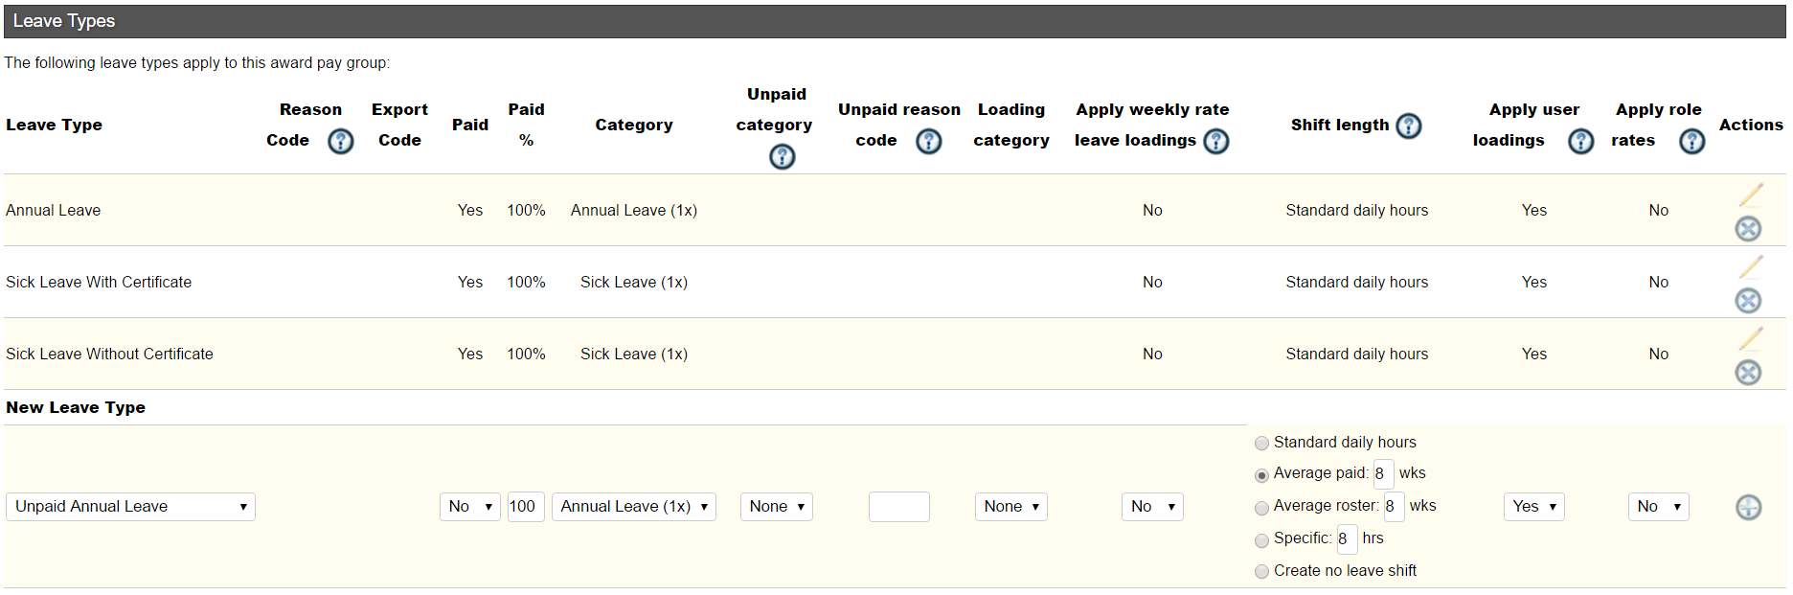Choose the Average roster radio button

pyautogui.click(x=1262, y=508)
